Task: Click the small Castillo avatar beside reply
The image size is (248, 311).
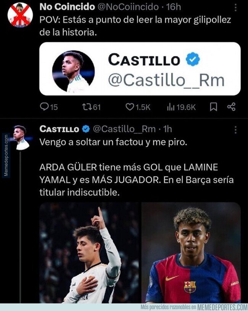Action: coord(20,137)
